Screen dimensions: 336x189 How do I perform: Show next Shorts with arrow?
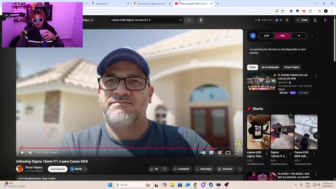(x=317, y=135)
